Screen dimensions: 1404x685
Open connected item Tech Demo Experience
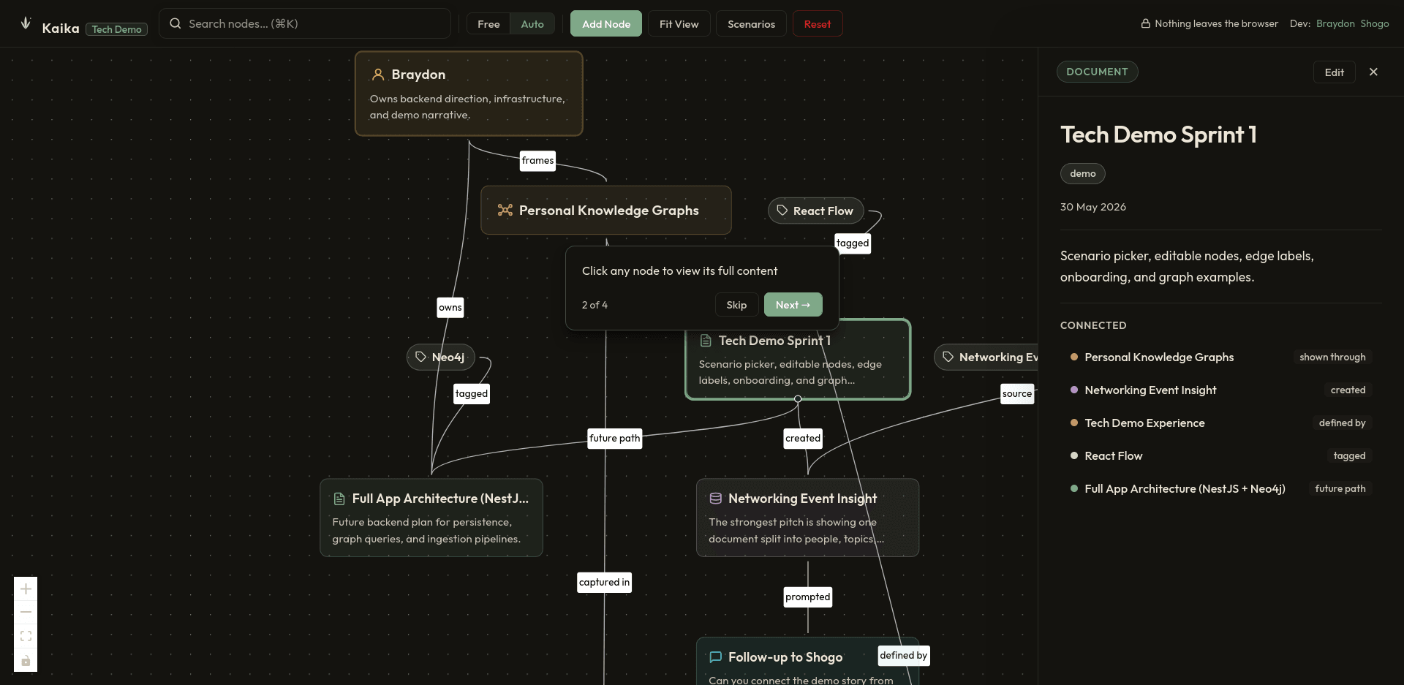click(x=1221, y=423)
